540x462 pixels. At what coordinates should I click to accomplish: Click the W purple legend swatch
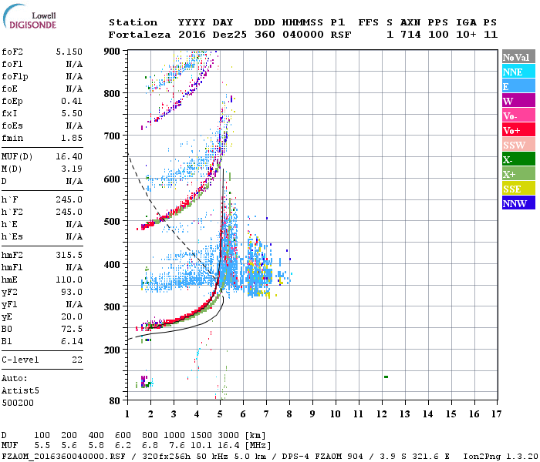[x=518, y=101]
